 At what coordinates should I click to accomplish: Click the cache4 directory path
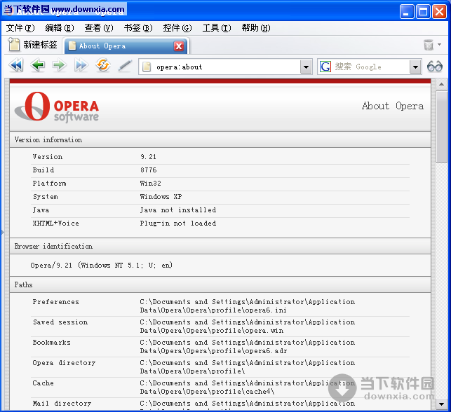(x=248, y=387)
